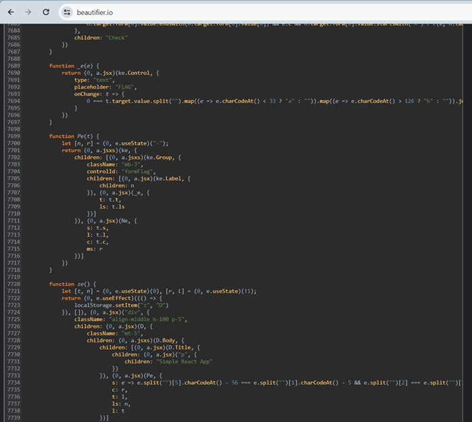Viewport: 472px width, 422px height.
Task: Click line number 7720
Action: (x=14, y=284)
